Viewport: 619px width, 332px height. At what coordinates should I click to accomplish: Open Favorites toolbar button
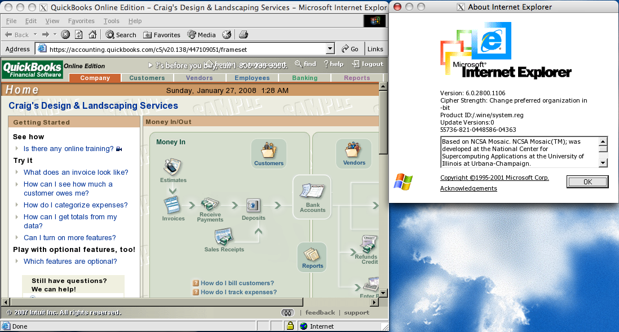[161, 35]
